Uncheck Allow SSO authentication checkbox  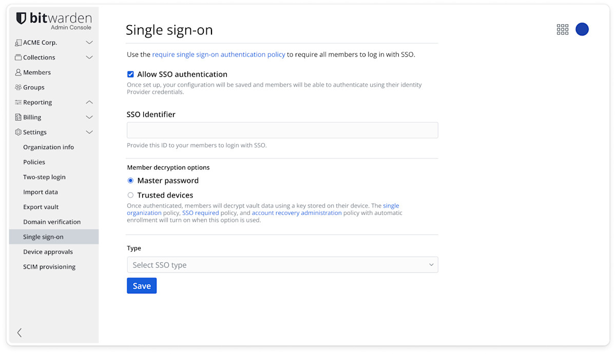click(x=130, y=74)
